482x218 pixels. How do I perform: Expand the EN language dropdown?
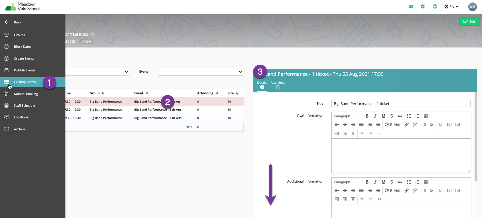click(451, 7)
